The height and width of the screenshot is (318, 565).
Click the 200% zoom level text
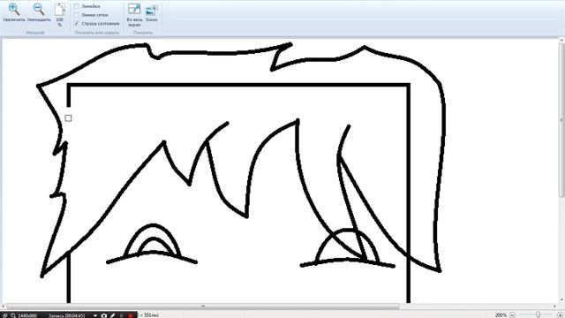coord(501,315)
